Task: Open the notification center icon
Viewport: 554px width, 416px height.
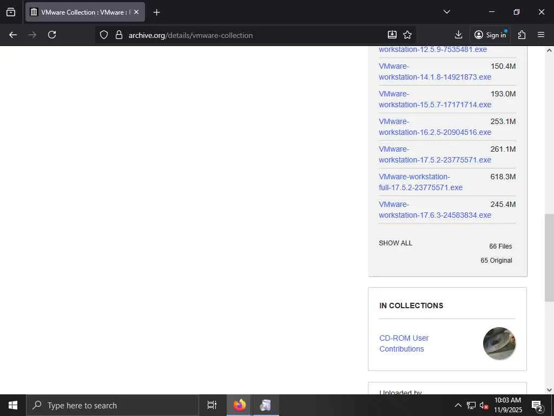Action: (x=537, y=405)
